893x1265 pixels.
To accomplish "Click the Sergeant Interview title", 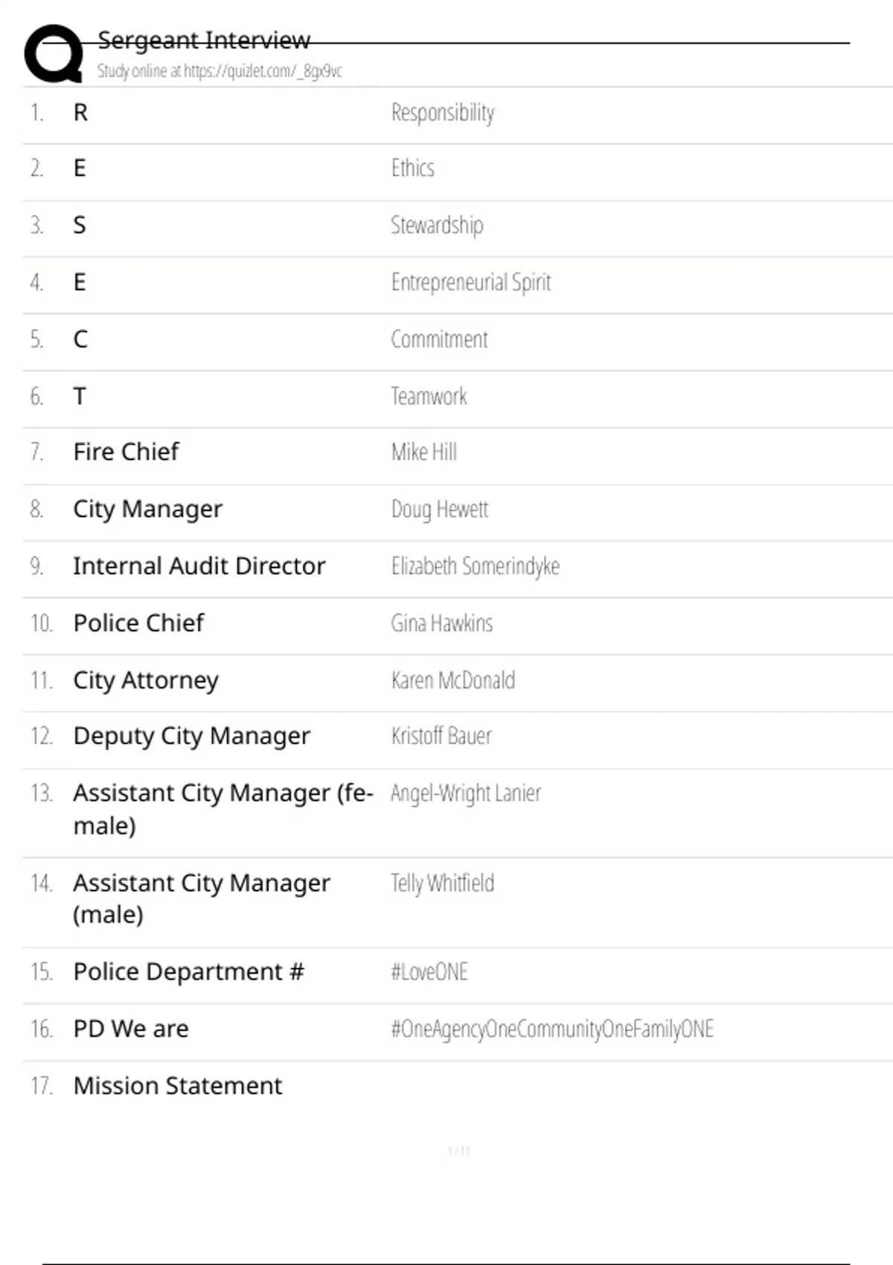I will (204, 39).
